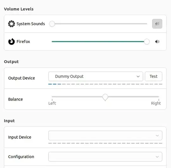Click the System Sounds label

pos(31,24)
